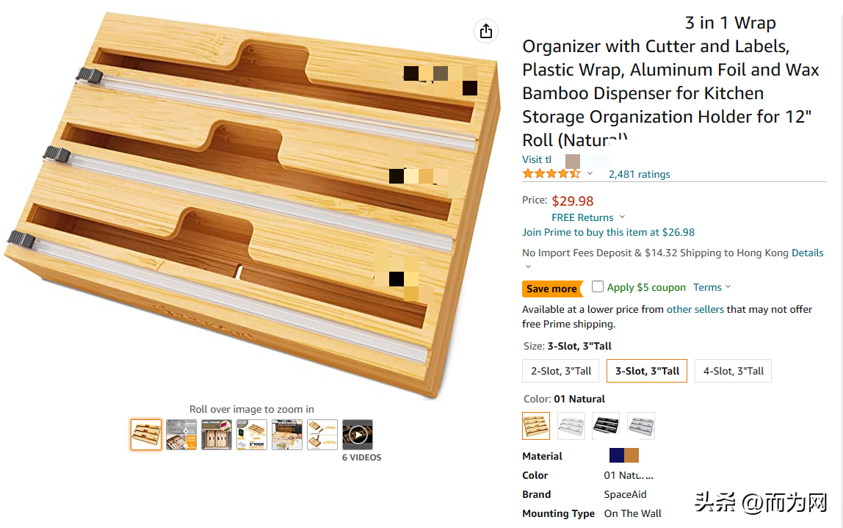Select the 3-Slot, 3"Tall size button

647,371
